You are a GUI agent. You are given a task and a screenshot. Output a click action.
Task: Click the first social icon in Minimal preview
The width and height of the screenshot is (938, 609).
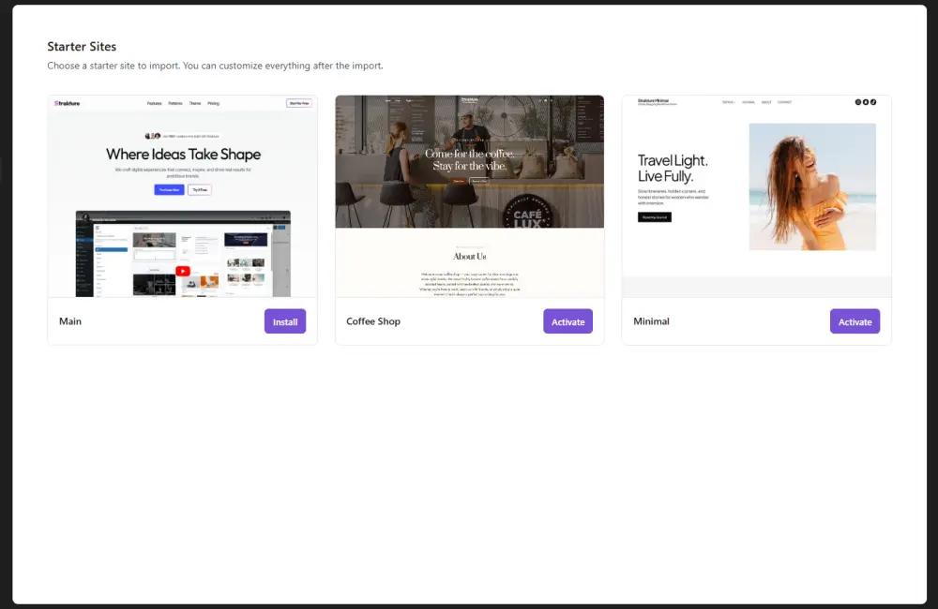(x=857, y=102)
